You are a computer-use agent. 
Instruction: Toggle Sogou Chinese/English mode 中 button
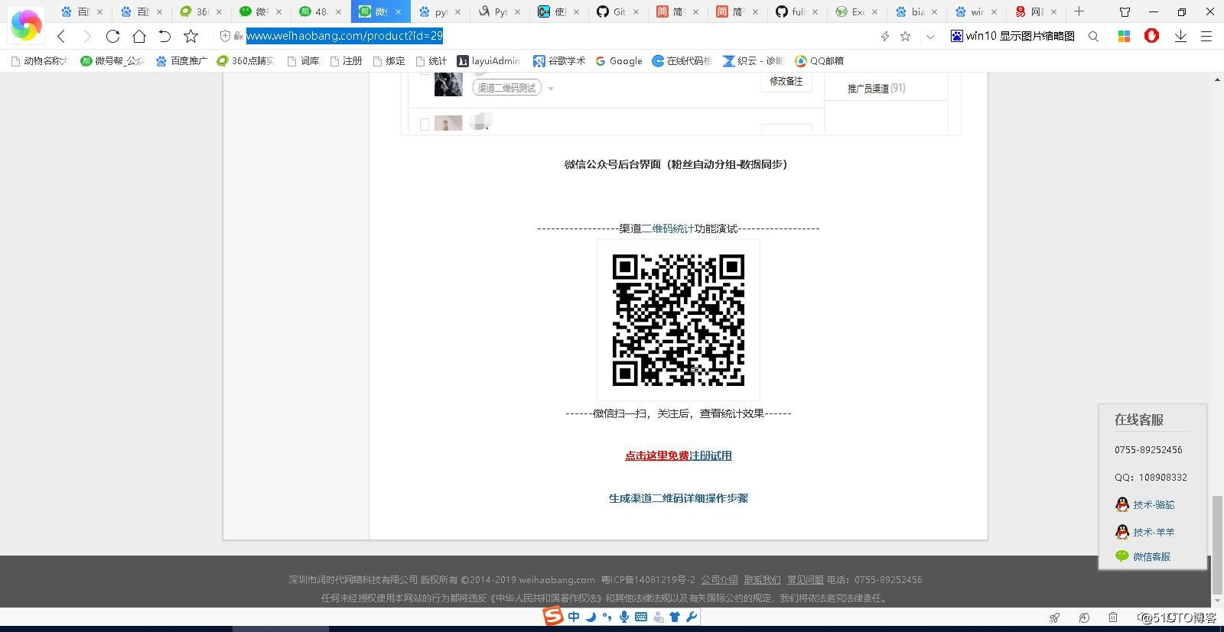tap(574, 617)
